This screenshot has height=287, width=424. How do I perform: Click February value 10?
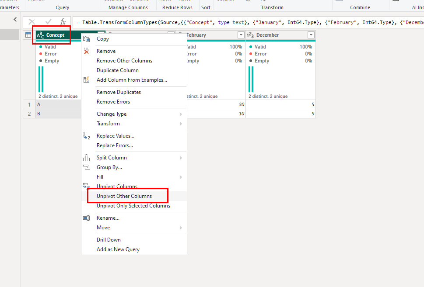(x=216, y=114)
